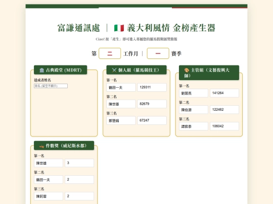Edit manager second place name field
The height and width of the screenshot is (204, 273).
pyautogui.click(x=194, y=110)
